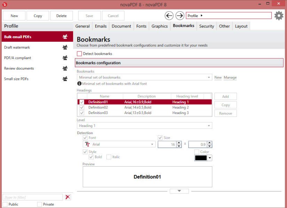Image resolution: width=287 pixels, height=208 pixels.
Task: Switch to the Fonts tab
Action: (141, 26)
